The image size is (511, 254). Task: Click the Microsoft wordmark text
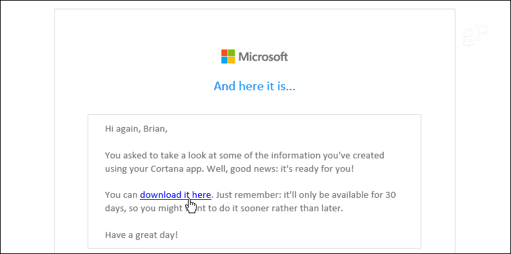pos(263,57)
